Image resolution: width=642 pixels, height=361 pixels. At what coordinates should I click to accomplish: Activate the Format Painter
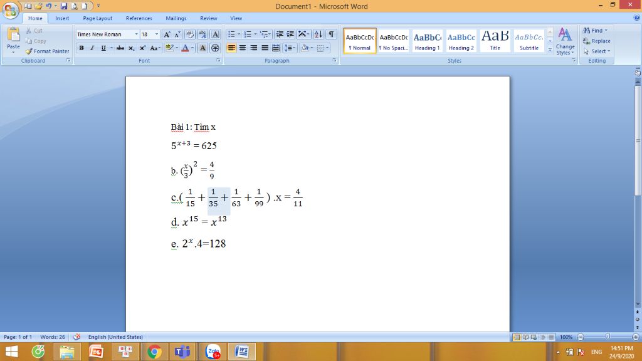(x=47, y=51)
